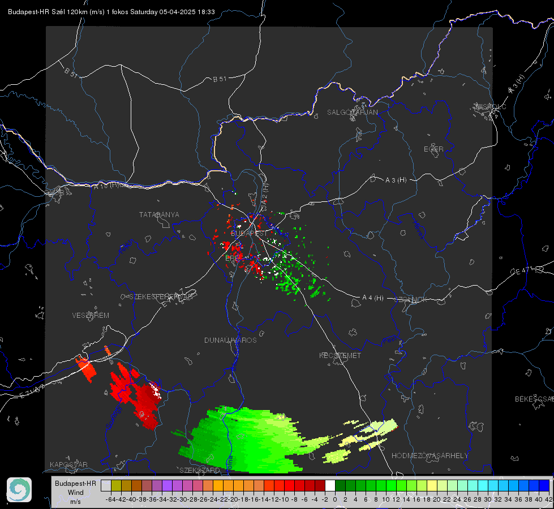Select the SALGOTARJAN label on the map
Viewport: 554px width, 509px height.
pyautogui.click(x=352, y=113)
